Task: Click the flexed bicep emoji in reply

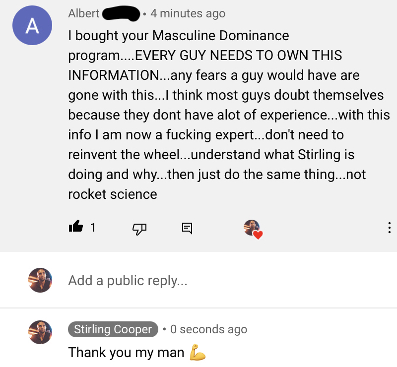Action: (x=198, y=353)
